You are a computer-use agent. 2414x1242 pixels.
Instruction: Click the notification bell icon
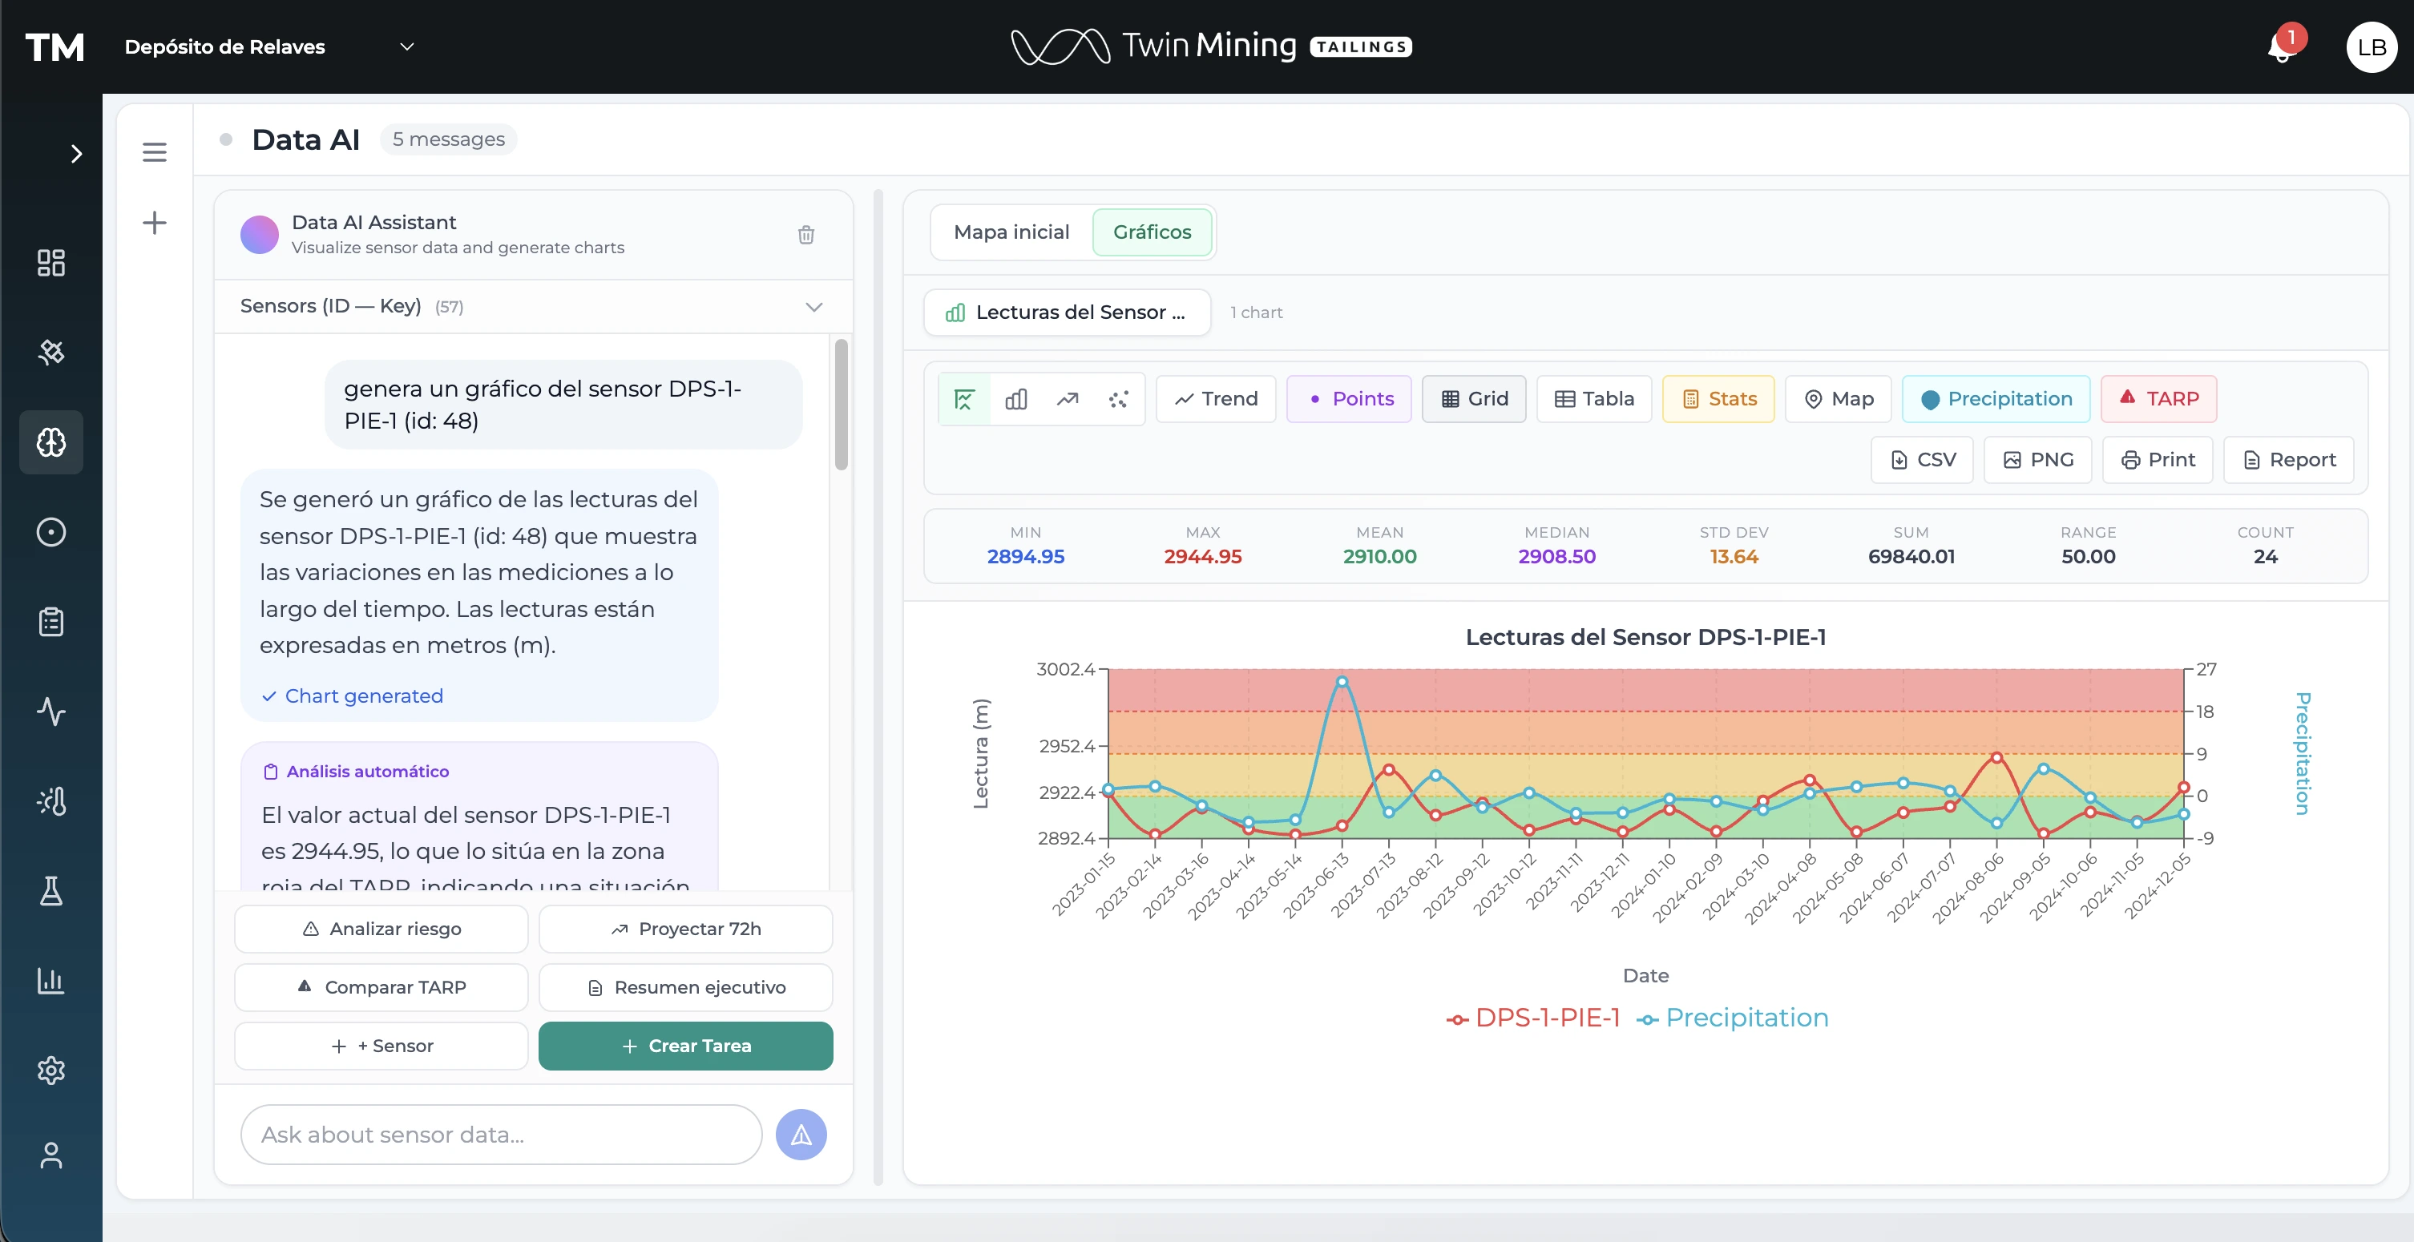[2282, 48]
